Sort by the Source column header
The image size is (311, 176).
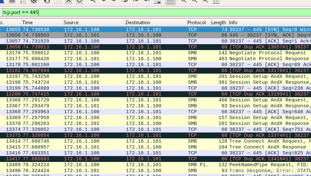94,23
